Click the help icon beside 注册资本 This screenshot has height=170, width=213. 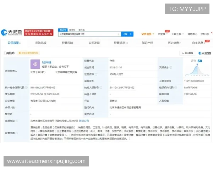96,74
